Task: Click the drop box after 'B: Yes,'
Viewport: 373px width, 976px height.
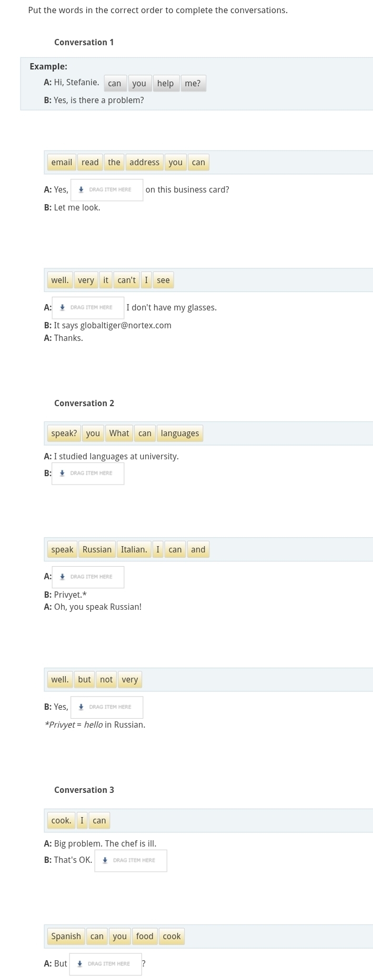Action: (107, 707)
